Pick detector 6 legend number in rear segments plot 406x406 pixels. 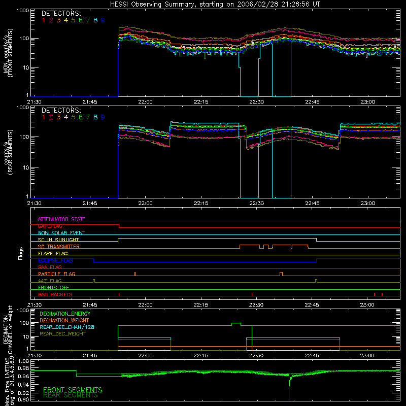tap(81, 117)
